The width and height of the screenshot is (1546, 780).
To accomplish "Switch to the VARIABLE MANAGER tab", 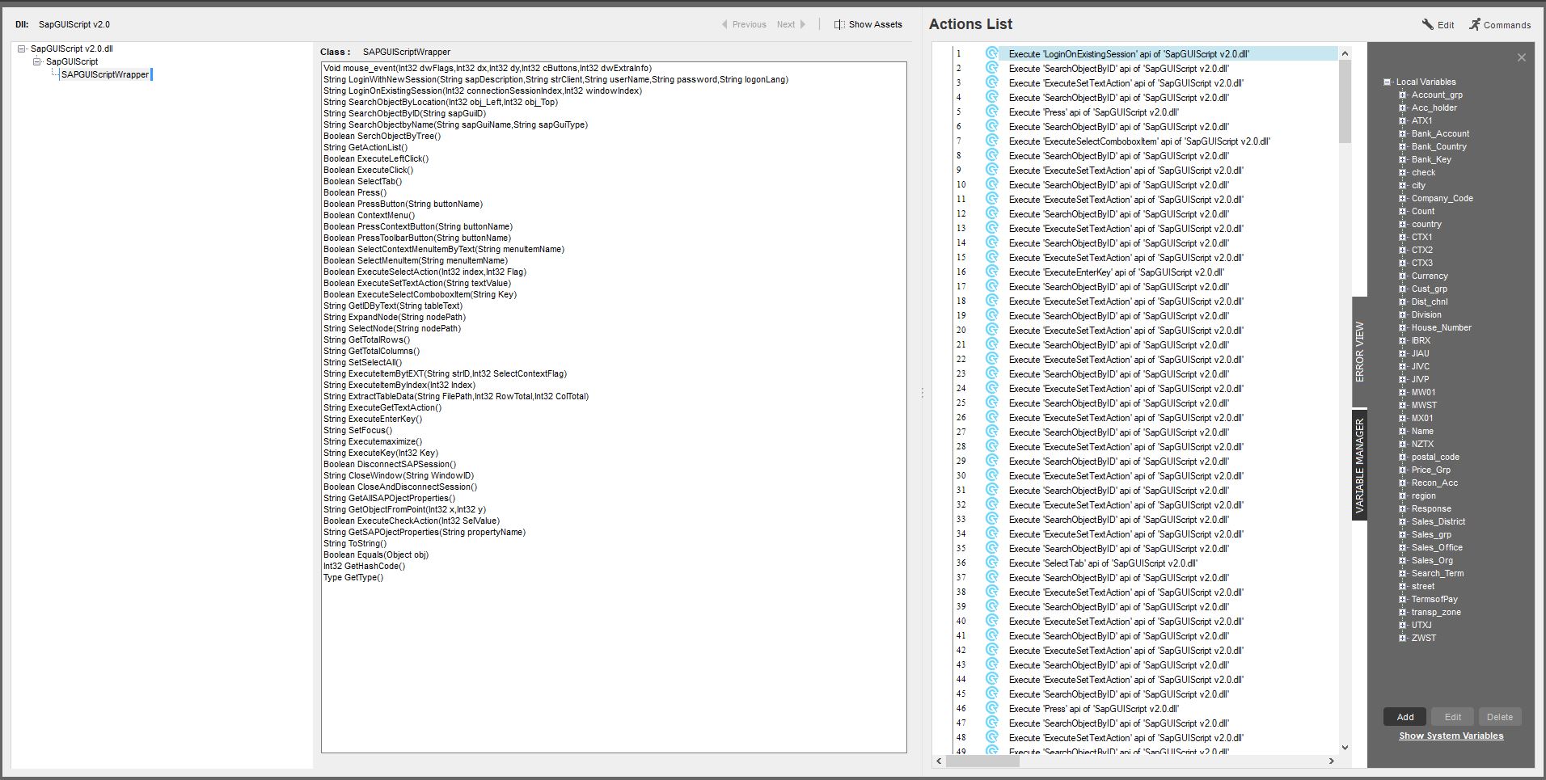I will [x=1359, y=466].
